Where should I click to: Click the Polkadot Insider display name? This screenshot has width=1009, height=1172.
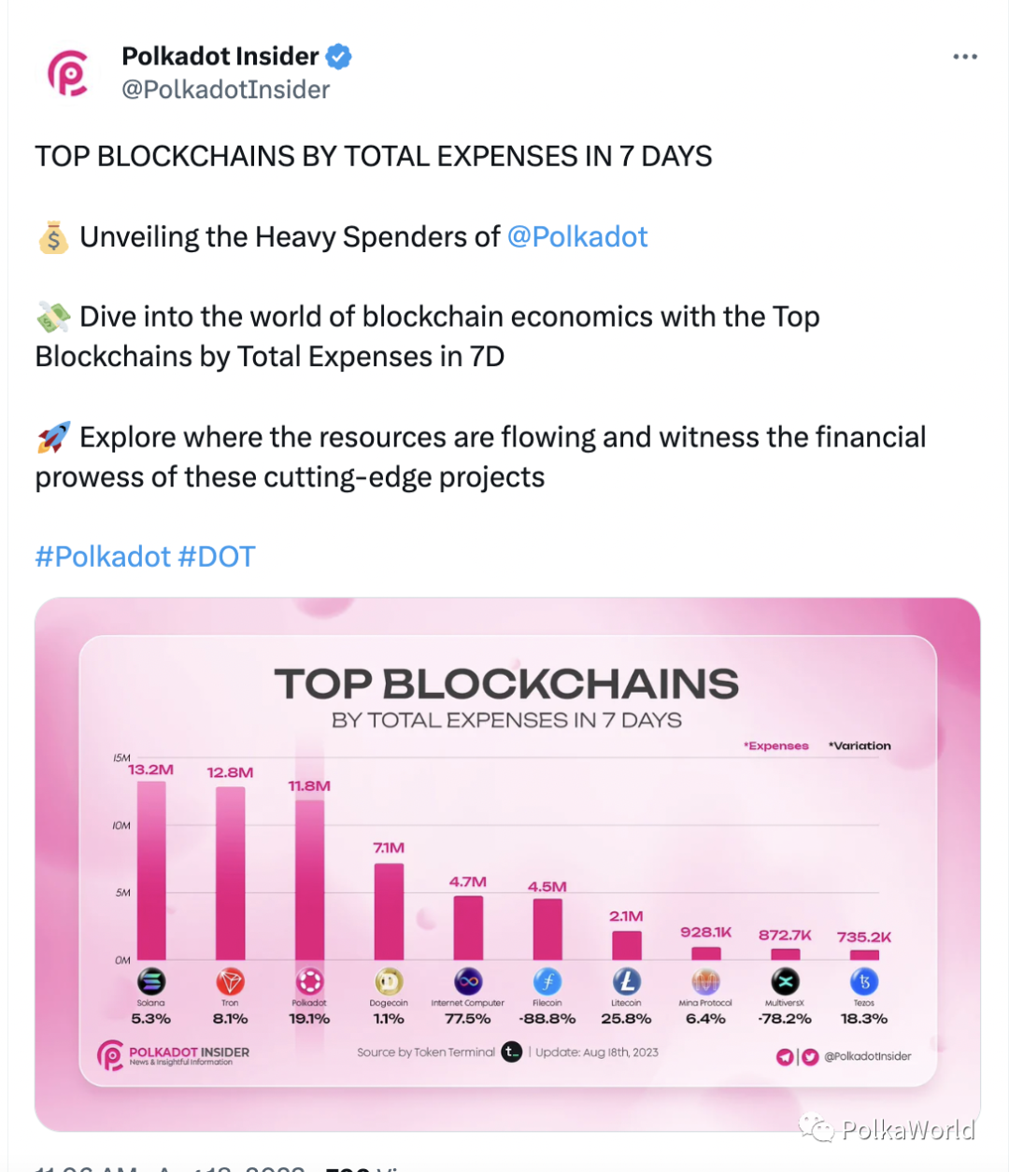click(220, 57)
